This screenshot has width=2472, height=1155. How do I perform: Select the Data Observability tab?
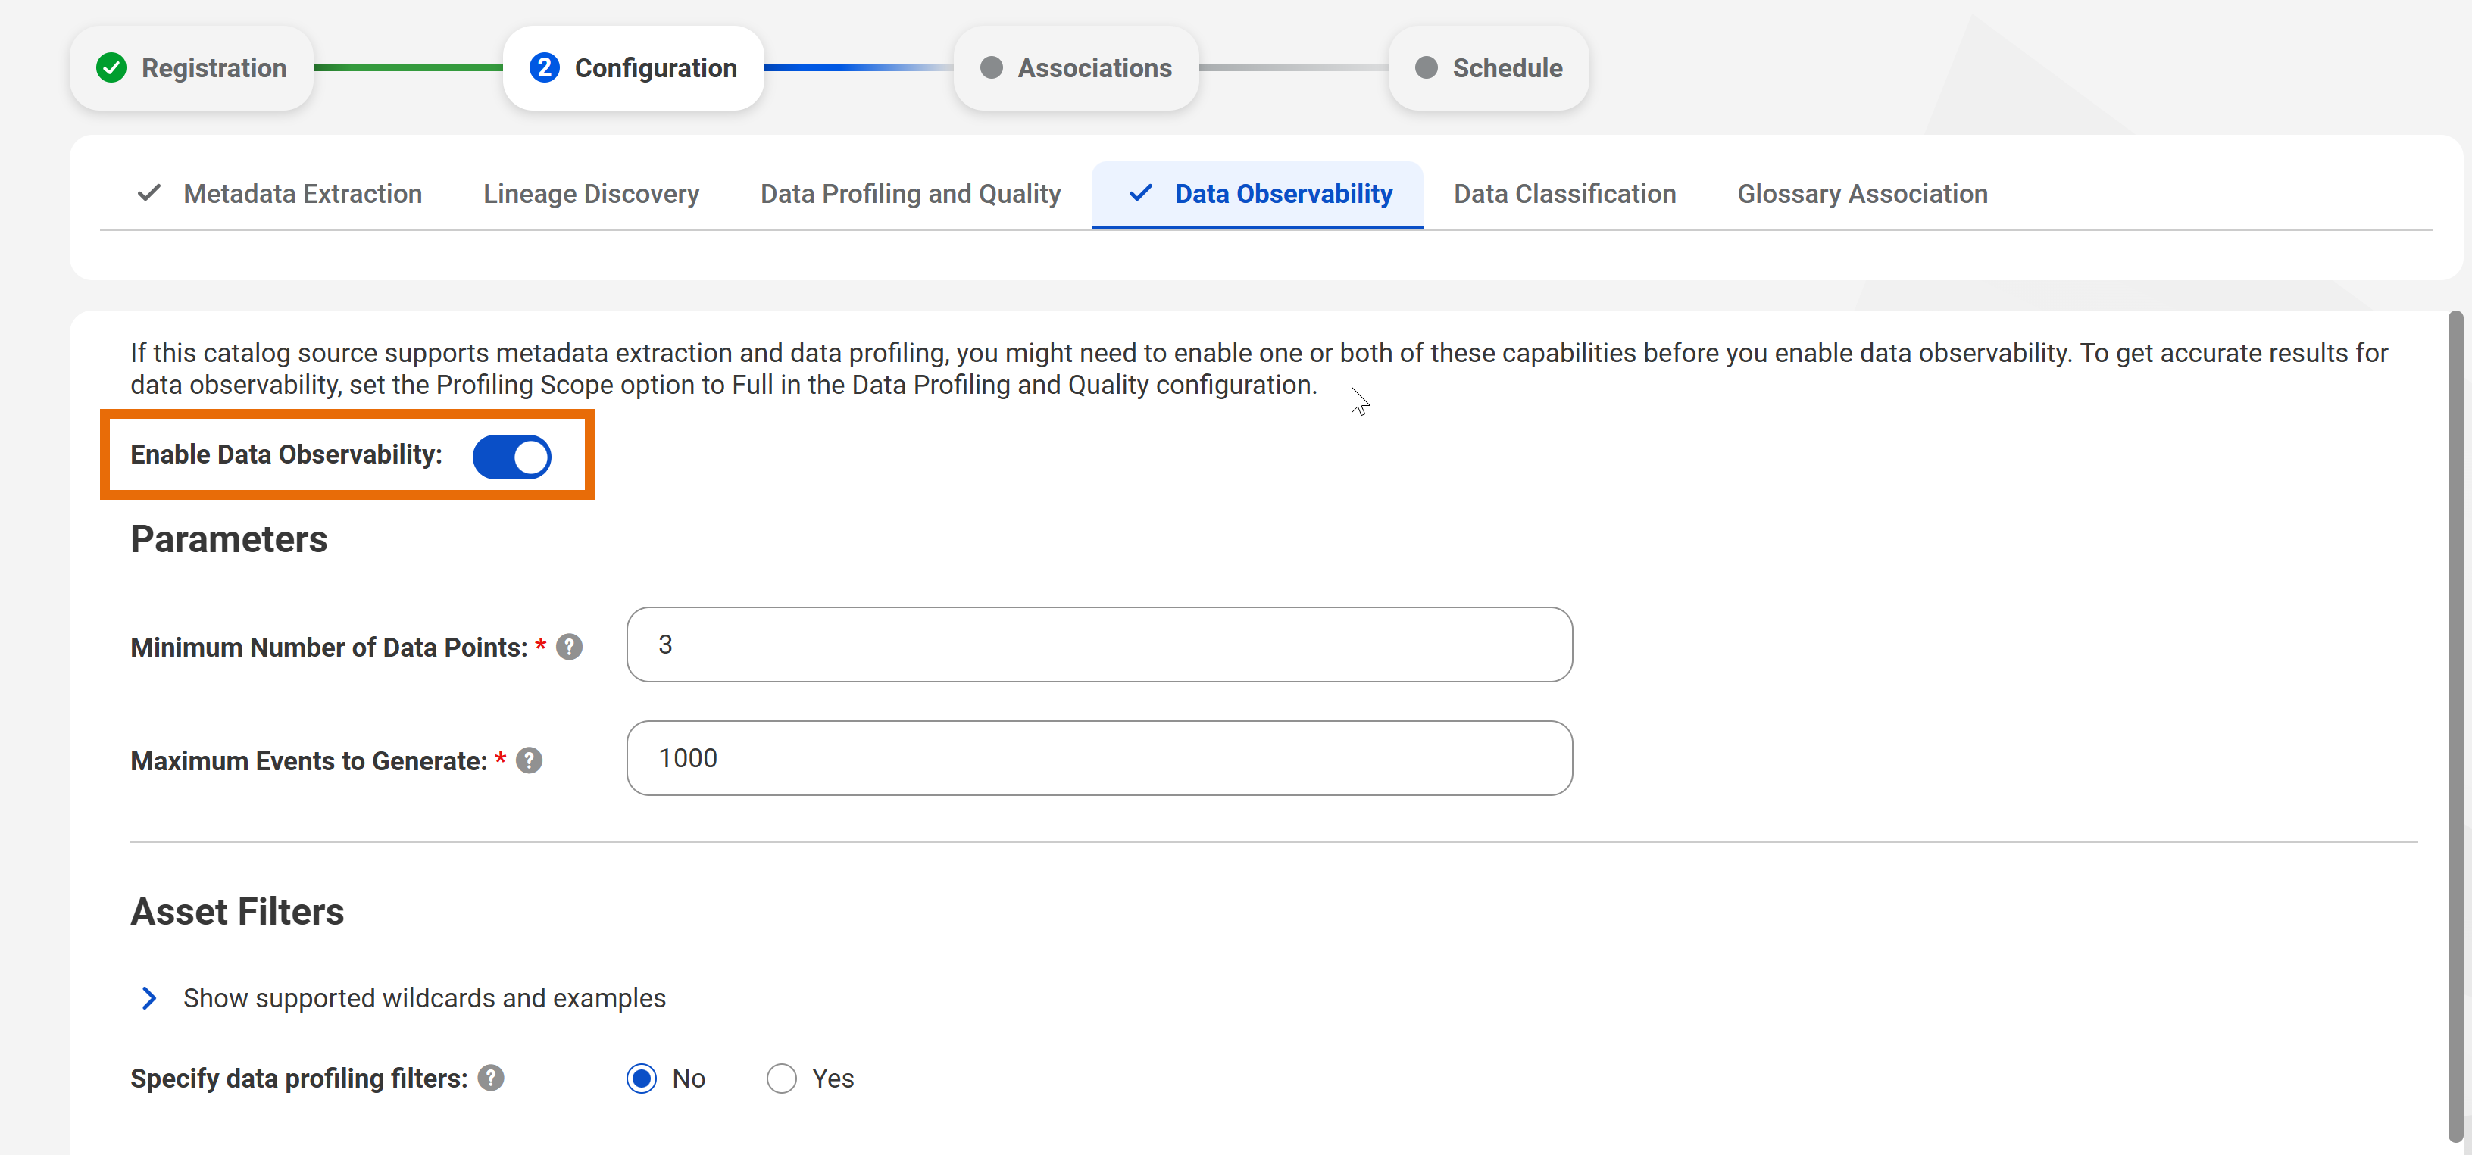point(1257,194)
